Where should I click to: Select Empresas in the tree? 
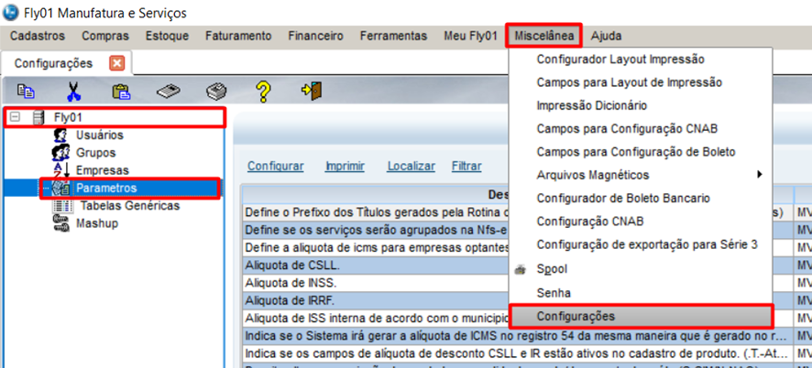click(103, 170)
